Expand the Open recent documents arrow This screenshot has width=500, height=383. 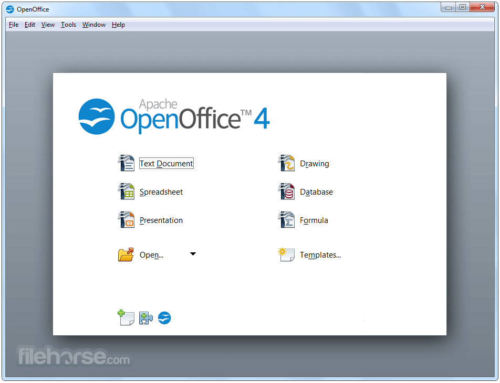point(193,254)
